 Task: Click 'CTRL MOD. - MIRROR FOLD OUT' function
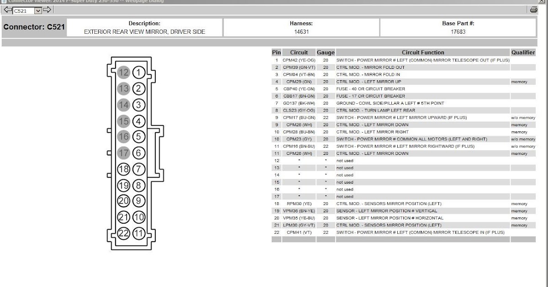pyautogui.click(x=370, y=67)
